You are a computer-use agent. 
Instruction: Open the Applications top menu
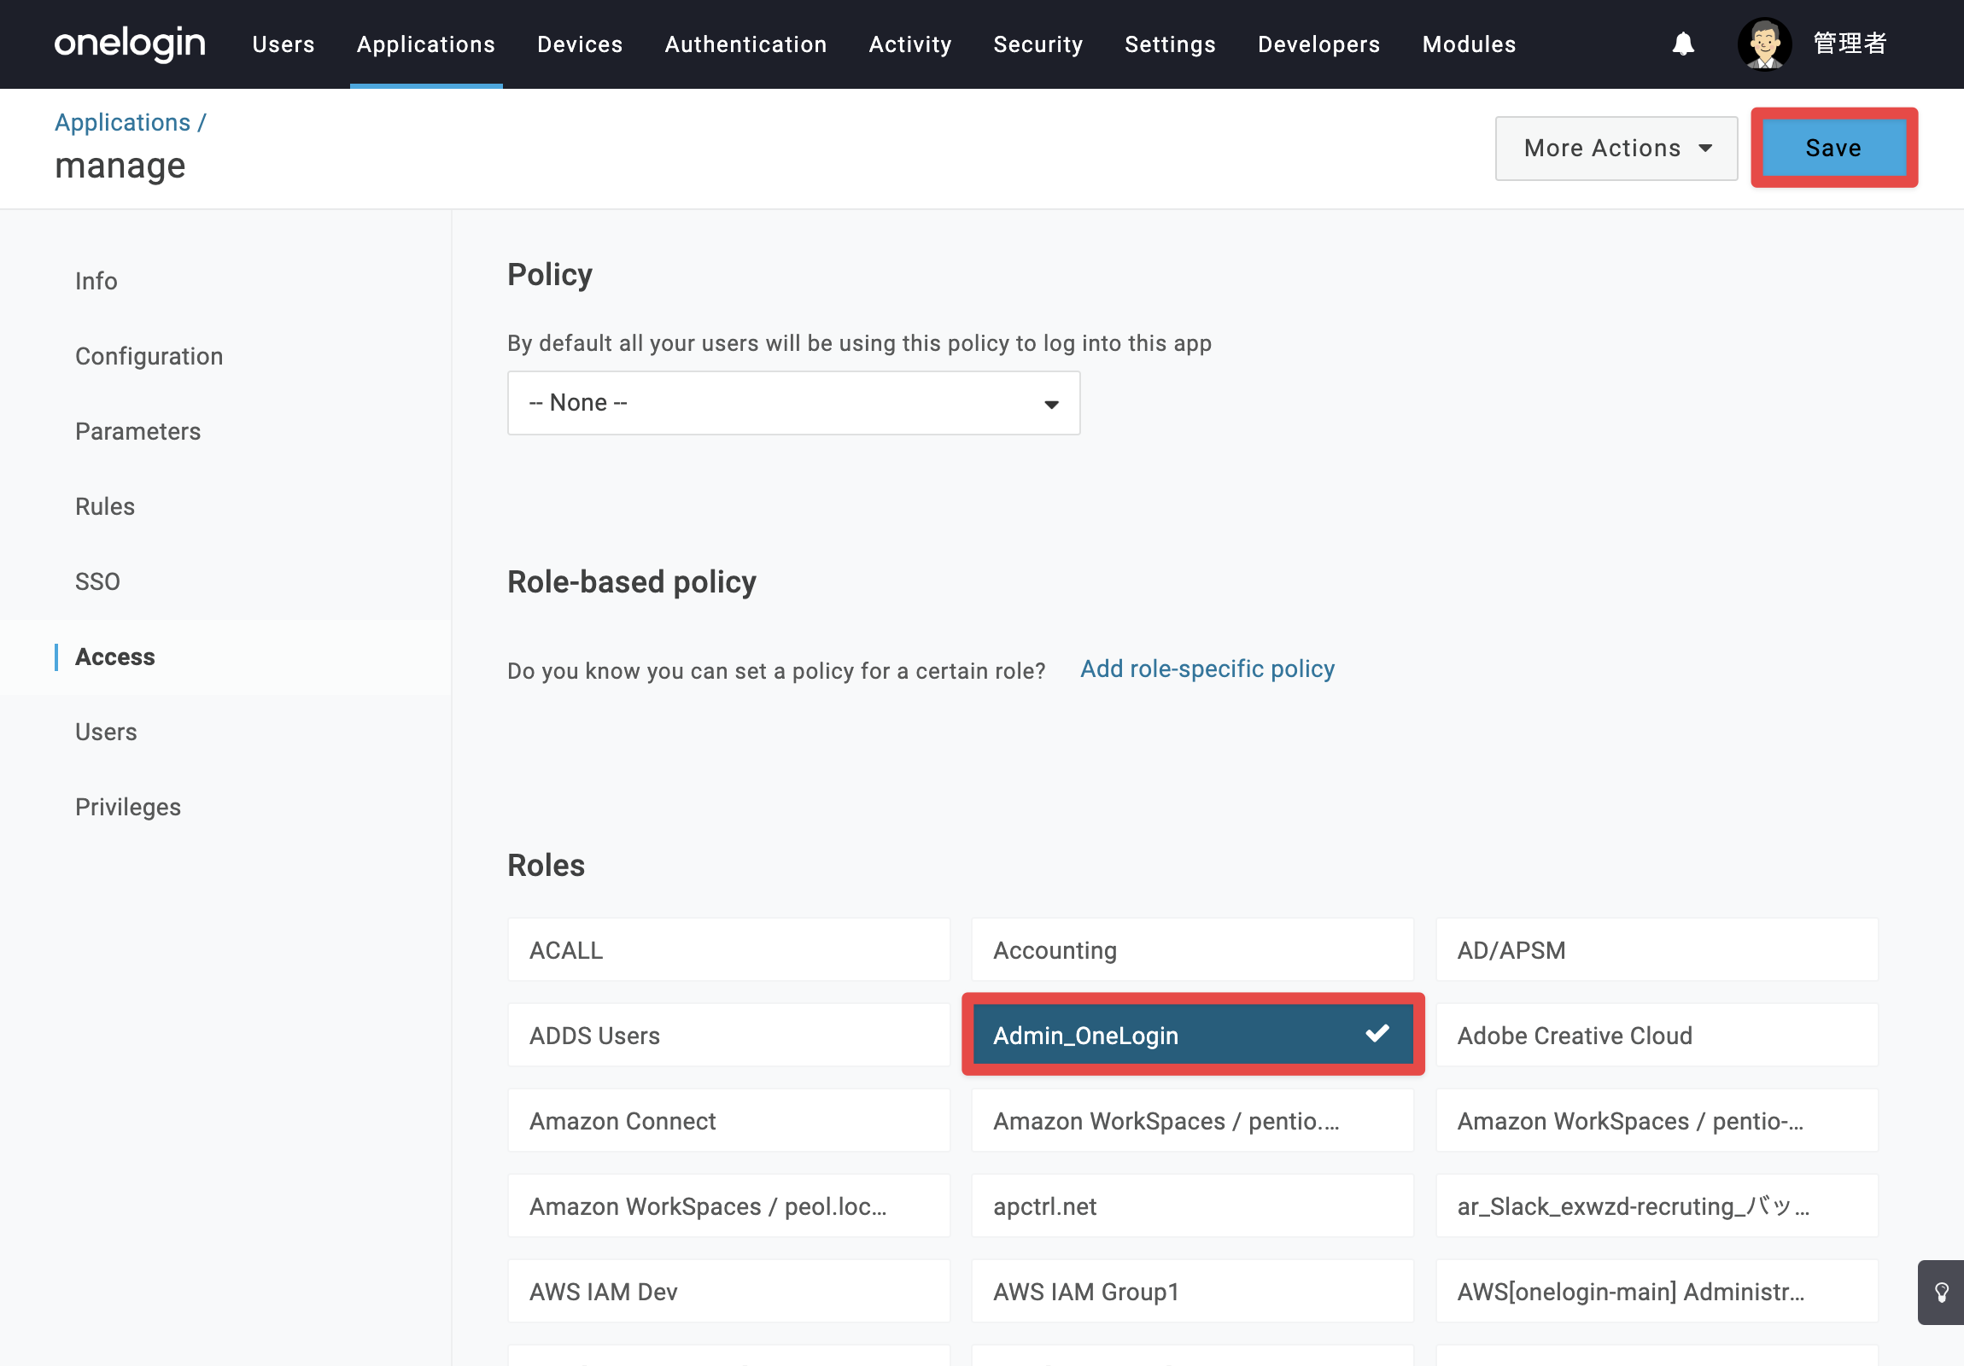point(426,44)
